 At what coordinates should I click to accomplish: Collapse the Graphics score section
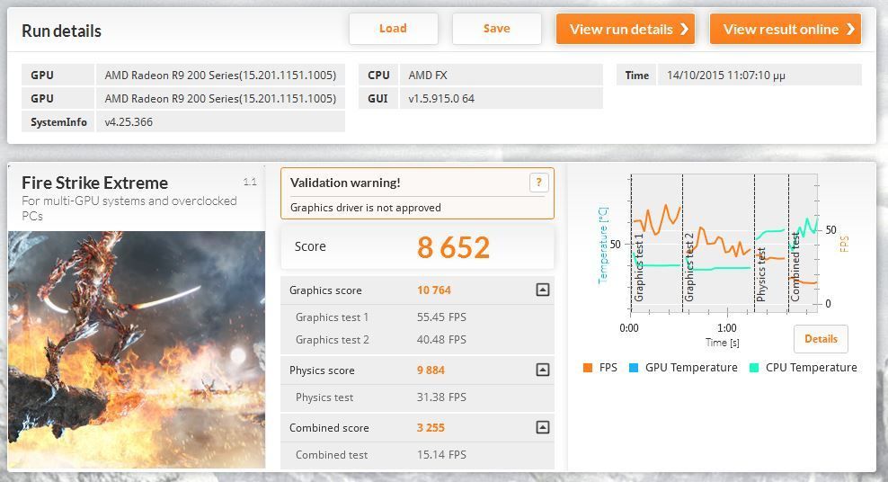[x=542, y=290]
